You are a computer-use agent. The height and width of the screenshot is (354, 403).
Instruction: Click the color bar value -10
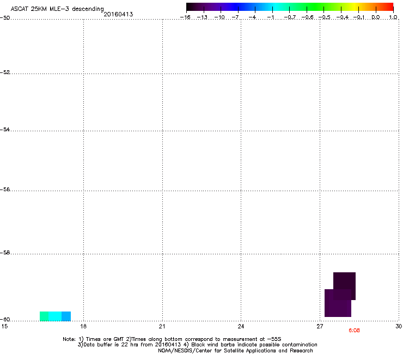pyautogui.click(x=219, y=17)
